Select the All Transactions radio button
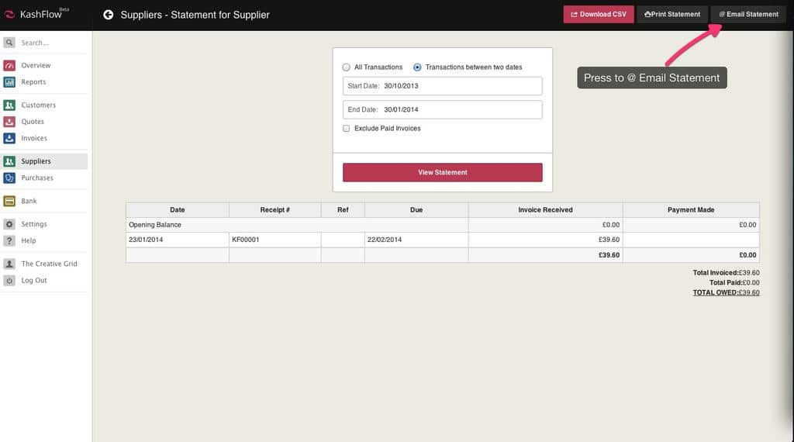Viewport: 794px width, 442px height. 347,67
